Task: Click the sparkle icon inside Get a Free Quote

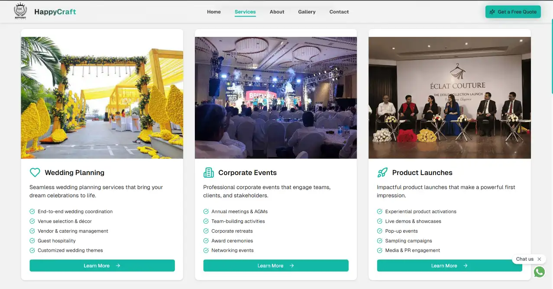Action: [492, 12]
